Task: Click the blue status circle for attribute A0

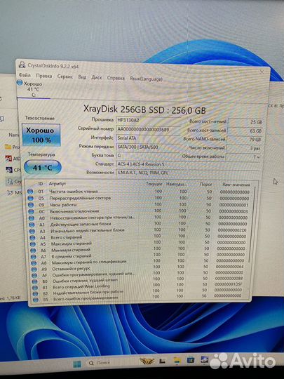Action: pos(32,218)
